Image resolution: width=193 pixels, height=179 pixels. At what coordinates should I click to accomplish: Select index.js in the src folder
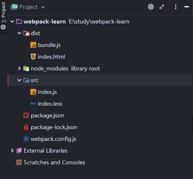coord(47,92)
